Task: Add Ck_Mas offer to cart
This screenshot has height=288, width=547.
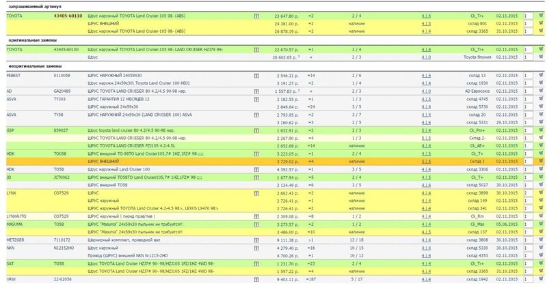Action: pos(541,225)
